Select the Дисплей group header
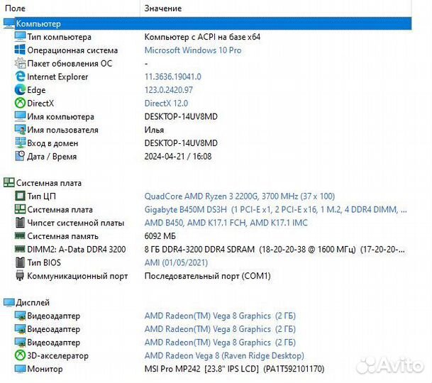 pos(33,303)
